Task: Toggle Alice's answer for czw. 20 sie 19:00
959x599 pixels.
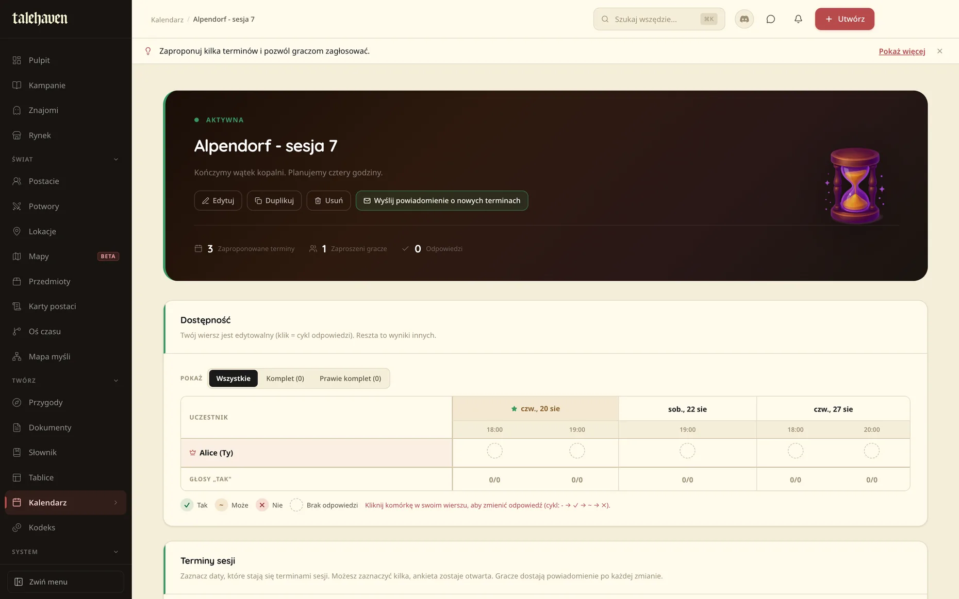Action: pyautogui.click(x=577, y=451)
